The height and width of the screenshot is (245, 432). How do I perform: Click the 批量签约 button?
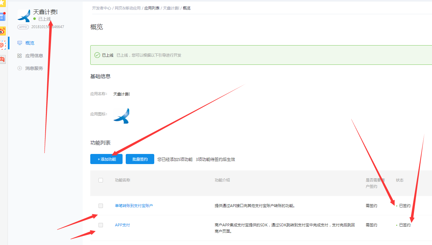(x=140, y=159)
